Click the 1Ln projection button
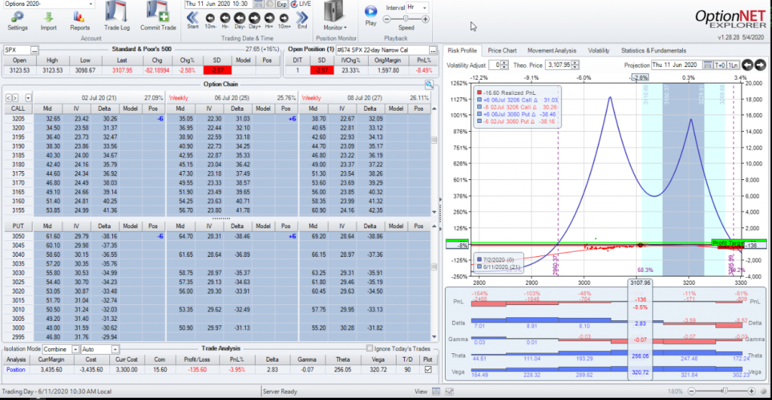The width and height of the screenshot is (772, 400). click(x=733, y=65)
